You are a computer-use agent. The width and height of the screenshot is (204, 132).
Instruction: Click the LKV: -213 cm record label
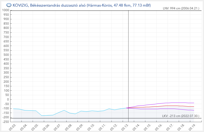coord(181,116)
